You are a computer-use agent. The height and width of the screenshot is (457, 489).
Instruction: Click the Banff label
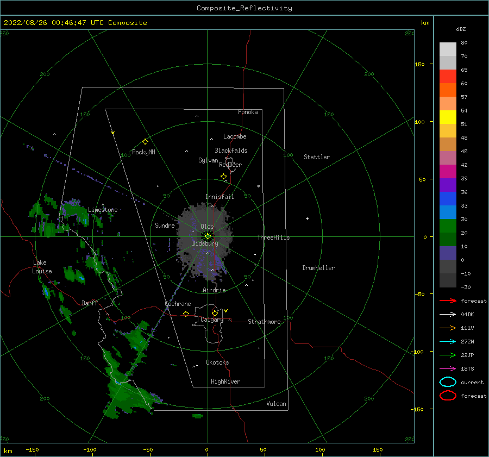[x=90, y=303]
